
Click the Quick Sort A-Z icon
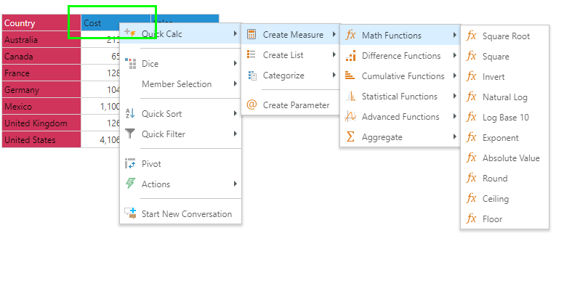[130, 113]
